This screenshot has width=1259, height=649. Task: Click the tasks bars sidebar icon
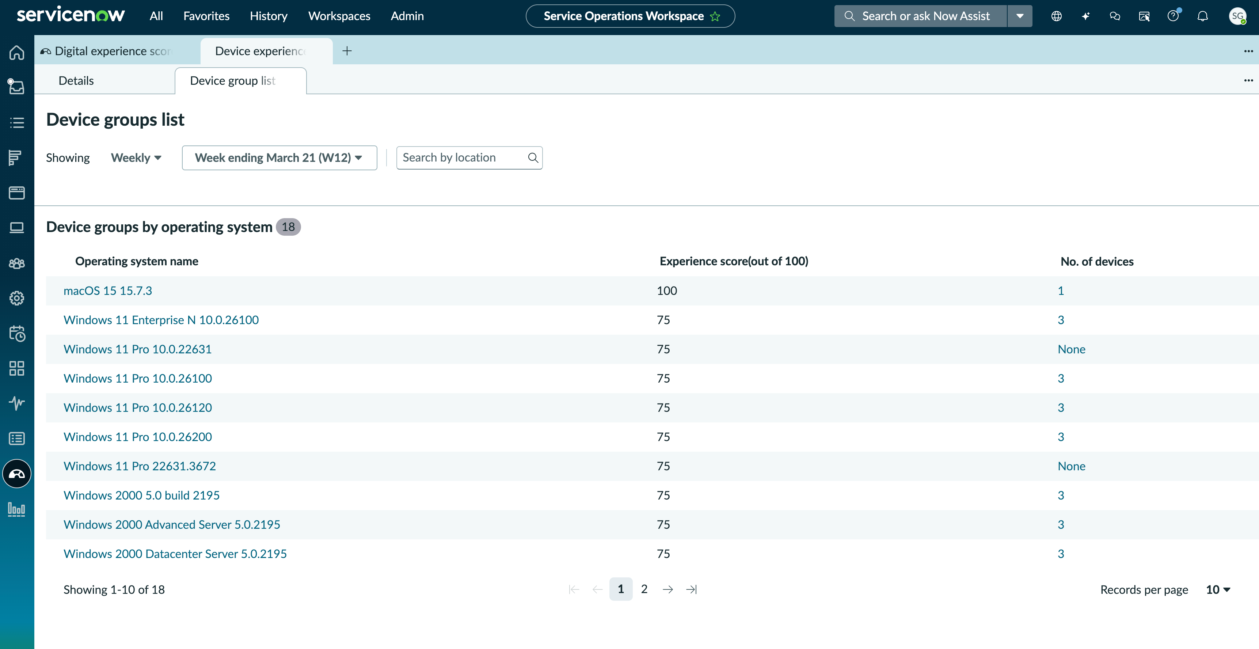(16, 157)
